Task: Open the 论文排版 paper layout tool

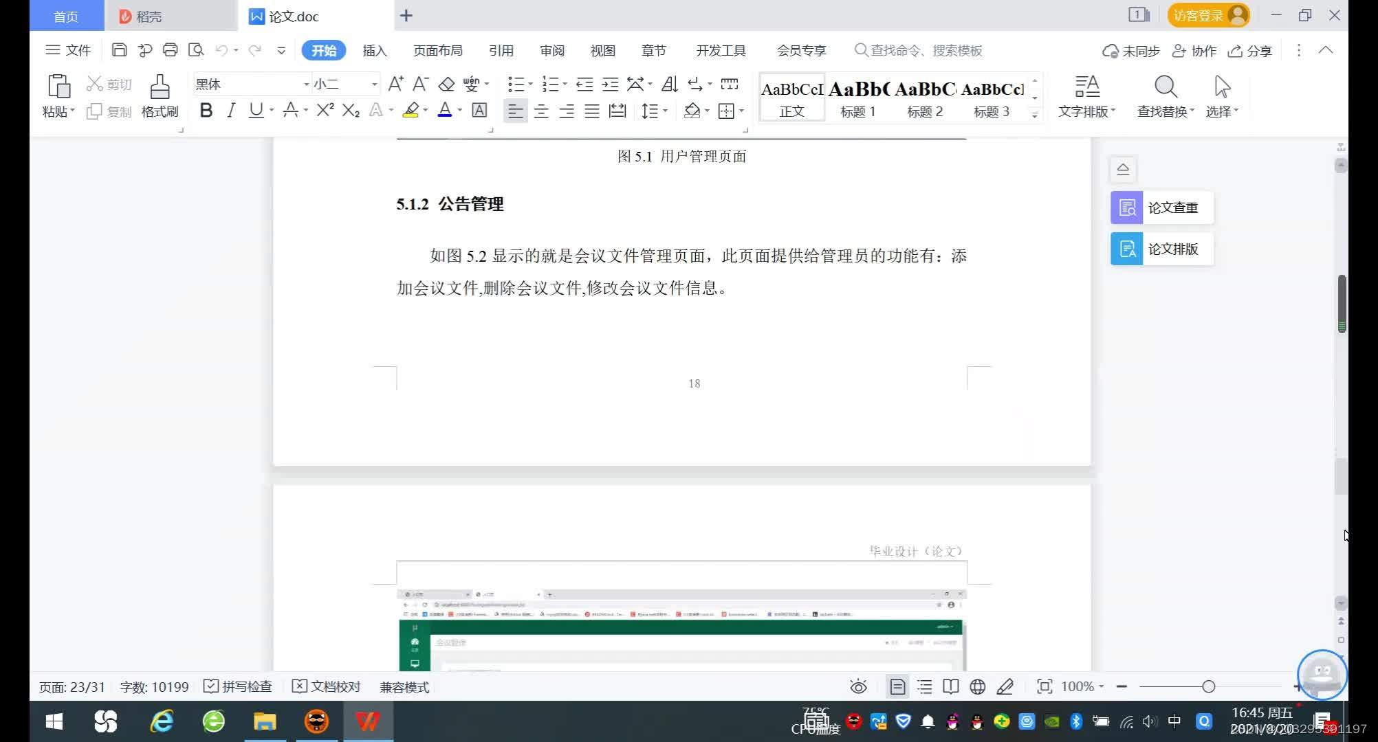Action: coord(1162,249)
